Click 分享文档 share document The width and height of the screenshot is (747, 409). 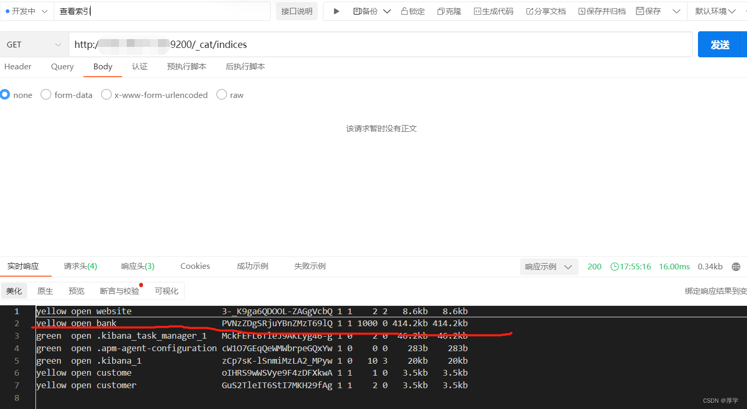pos(546,11)
